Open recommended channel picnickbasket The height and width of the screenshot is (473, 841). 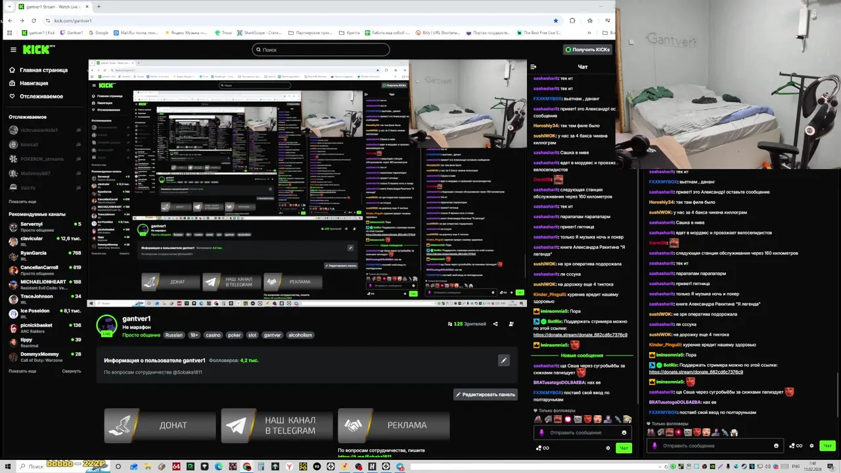pos(44,328)
